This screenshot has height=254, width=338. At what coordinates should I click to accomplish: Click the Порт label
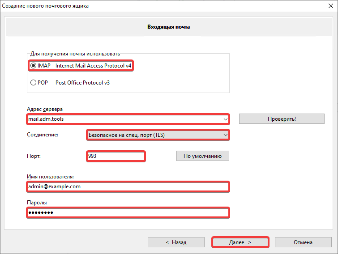click(x=33, y=156)
